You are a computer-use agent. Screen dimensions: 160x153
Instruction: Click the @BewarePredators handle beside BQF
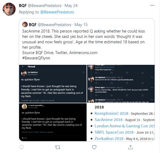coord(45,6)
